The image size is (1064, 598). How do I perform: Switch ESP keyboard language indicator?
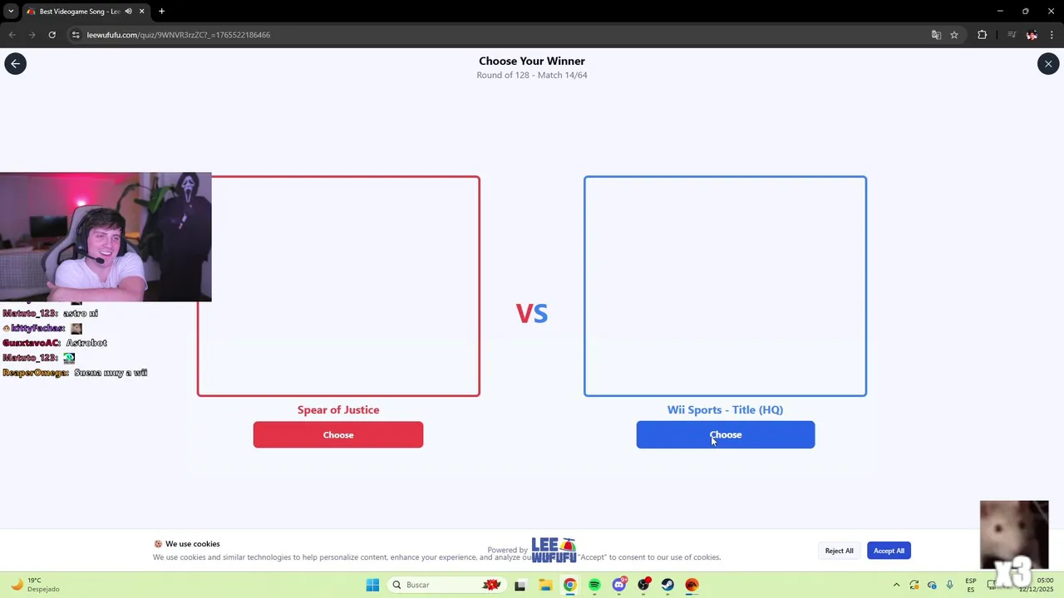pos(971,585)
